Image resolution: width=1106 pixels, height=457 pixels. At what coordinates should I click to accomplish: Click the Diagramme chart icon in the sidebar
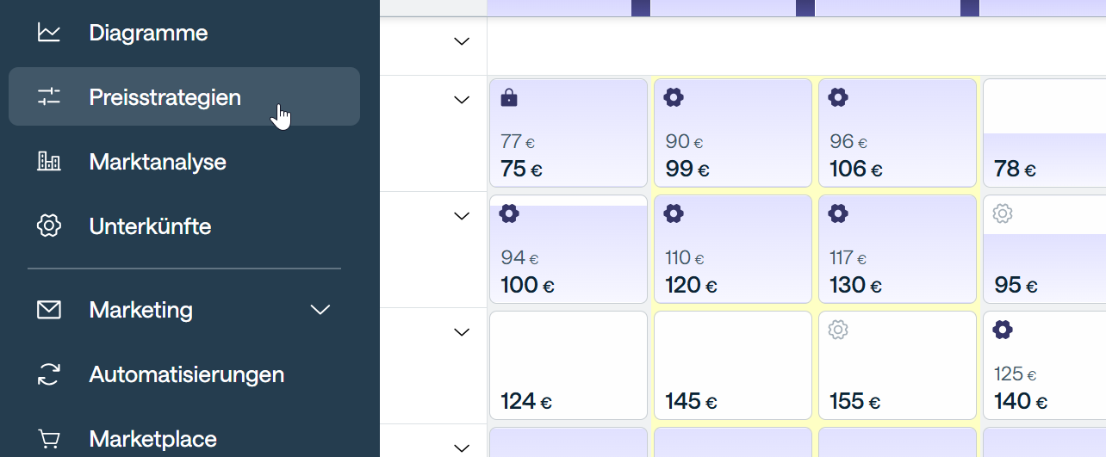tap(49, 34)
